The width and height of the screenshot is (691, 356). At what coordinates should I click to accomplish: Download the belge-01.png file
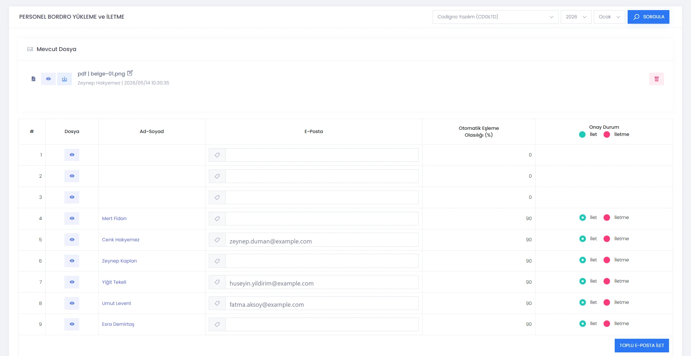64,79
